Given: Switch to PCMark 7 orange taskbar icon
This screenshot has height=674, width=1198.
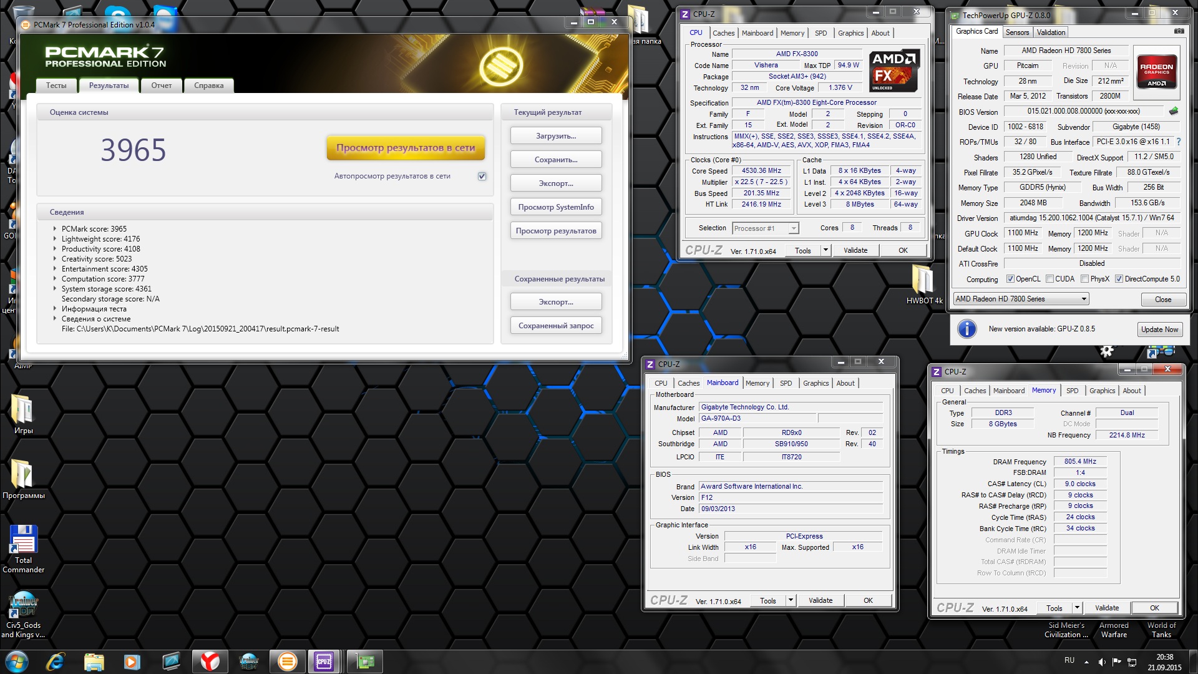Looking at the screenshot, I should (287, 662).
